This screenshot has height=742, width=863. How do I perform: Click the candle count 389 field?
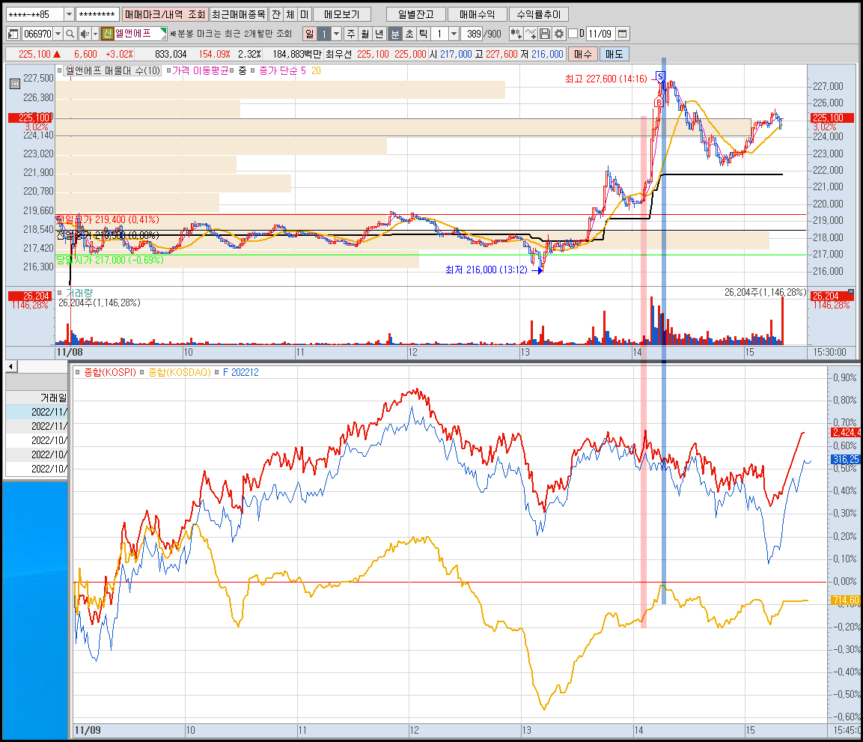click(x=473, y=34)
